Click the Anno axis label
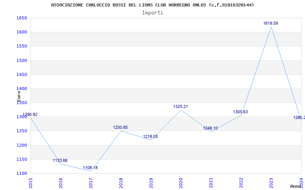The height and width of the screenshot is (190, 305). (x=295, y=186)
